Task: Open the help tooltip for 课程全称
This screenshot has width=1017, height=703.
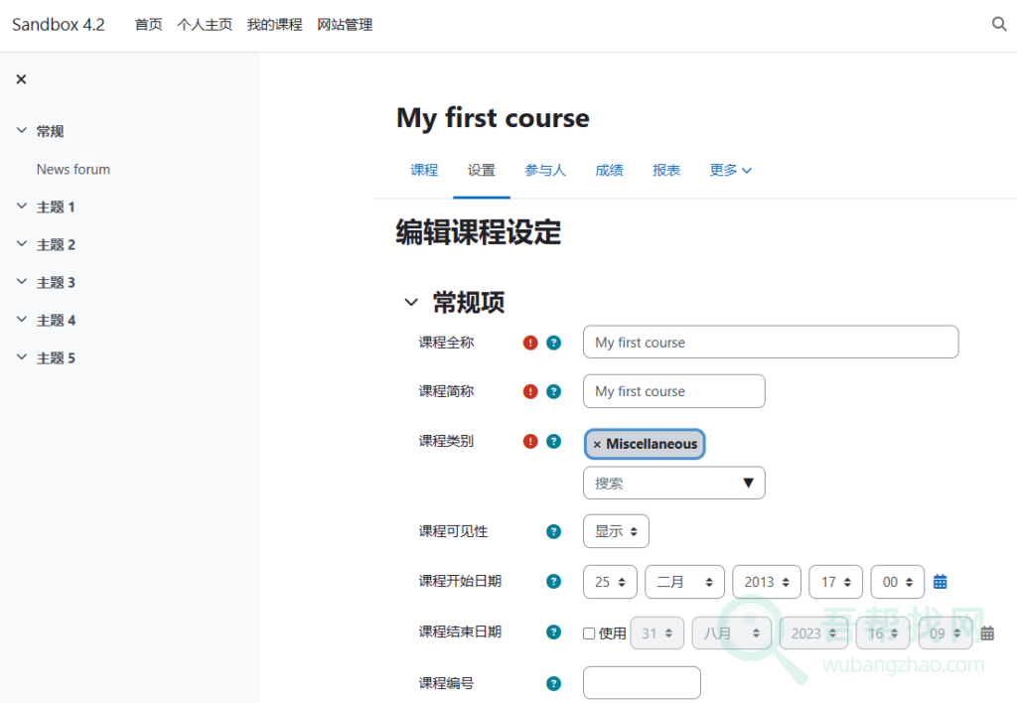Action: pyautogui.click(x=554, y=342)
